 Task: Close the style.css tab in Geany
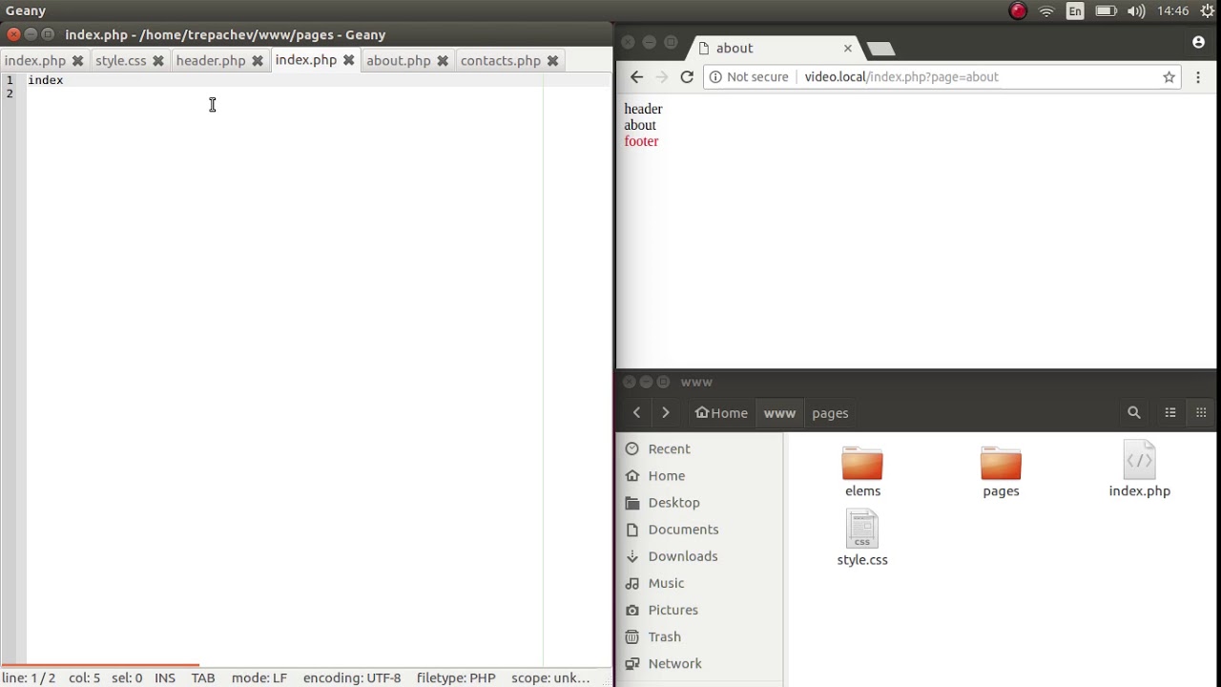tap(158, 60)
